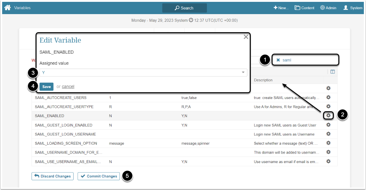The width and height of the screenshot is (366, 190).
Task: Edit SAML_USERNAME_DOMAIN_FOR_E... via its gear icon
Action: coord(328,152)
